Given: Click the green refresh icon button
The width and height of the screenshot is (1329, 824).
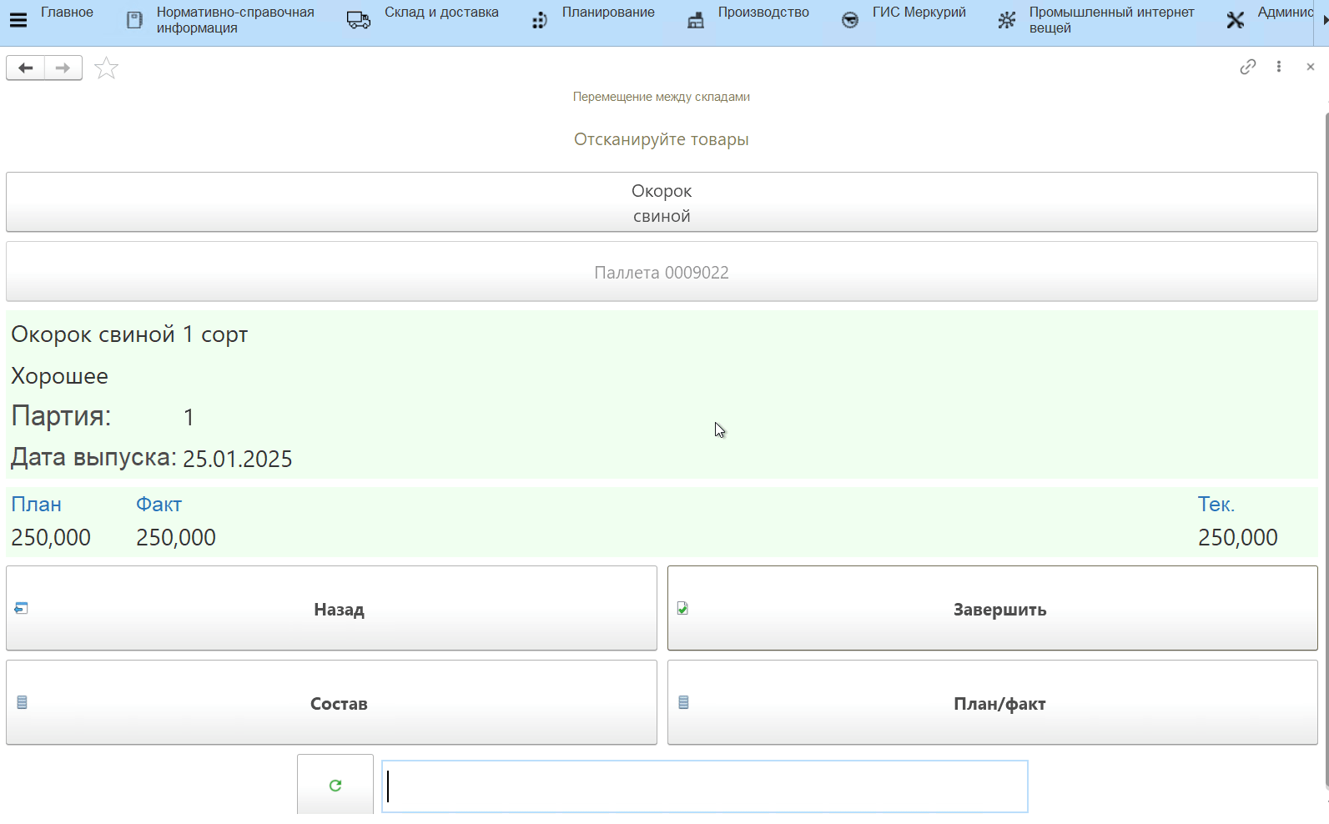Looking at the screenshot, I should tap(335, 785).
